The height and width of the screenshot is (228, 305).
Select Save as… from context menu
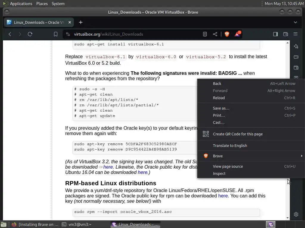pos(251,108)
